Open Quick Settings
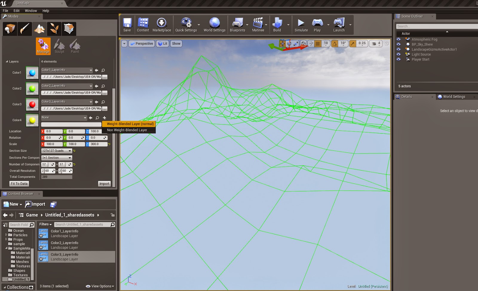The width and height of the screenshot is (478, 291). pos(186,25)
